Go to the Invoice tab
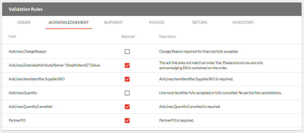 (157, 22)
